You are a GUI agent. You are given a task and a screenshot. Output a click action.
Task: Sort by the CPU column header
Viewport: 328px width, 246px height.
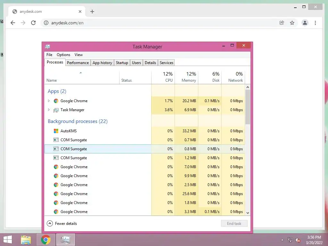163,77
